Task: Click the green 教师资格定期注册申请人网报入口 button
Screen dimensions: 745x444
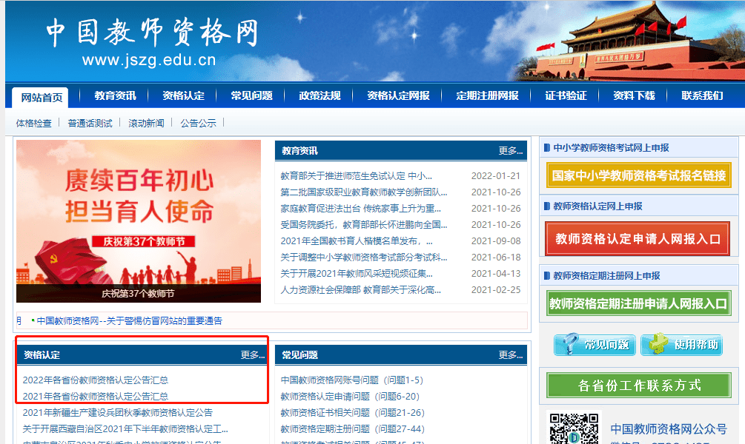Action: point(638,303)
